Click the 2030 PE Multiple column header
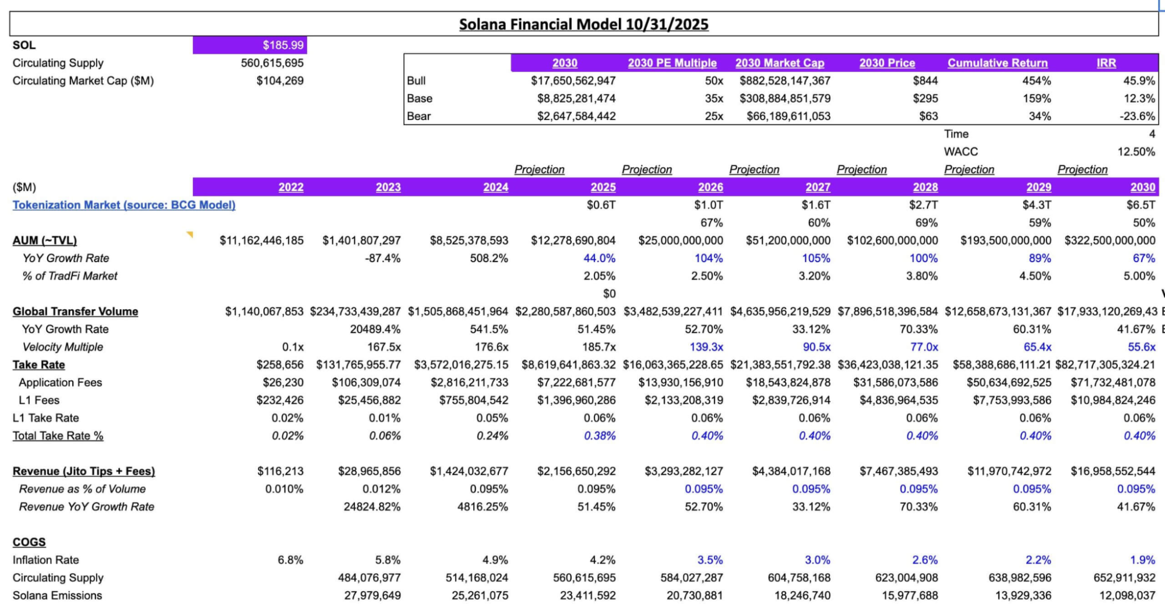Screen dimensions: 1165x604 (671, 63)
